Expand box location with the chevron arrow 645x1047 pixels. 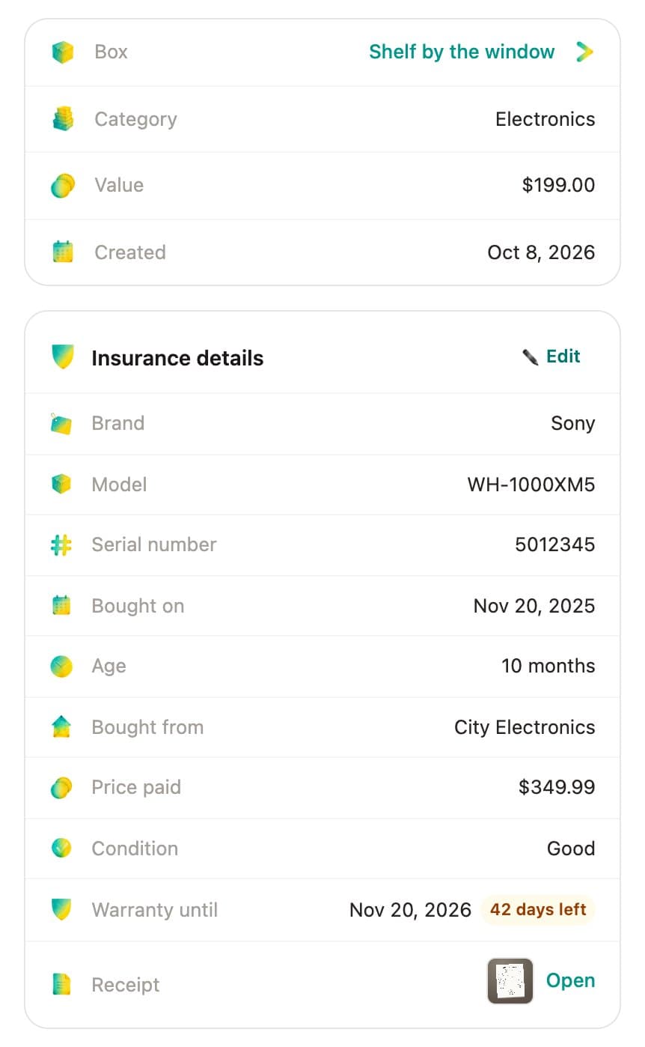point(584,52)
